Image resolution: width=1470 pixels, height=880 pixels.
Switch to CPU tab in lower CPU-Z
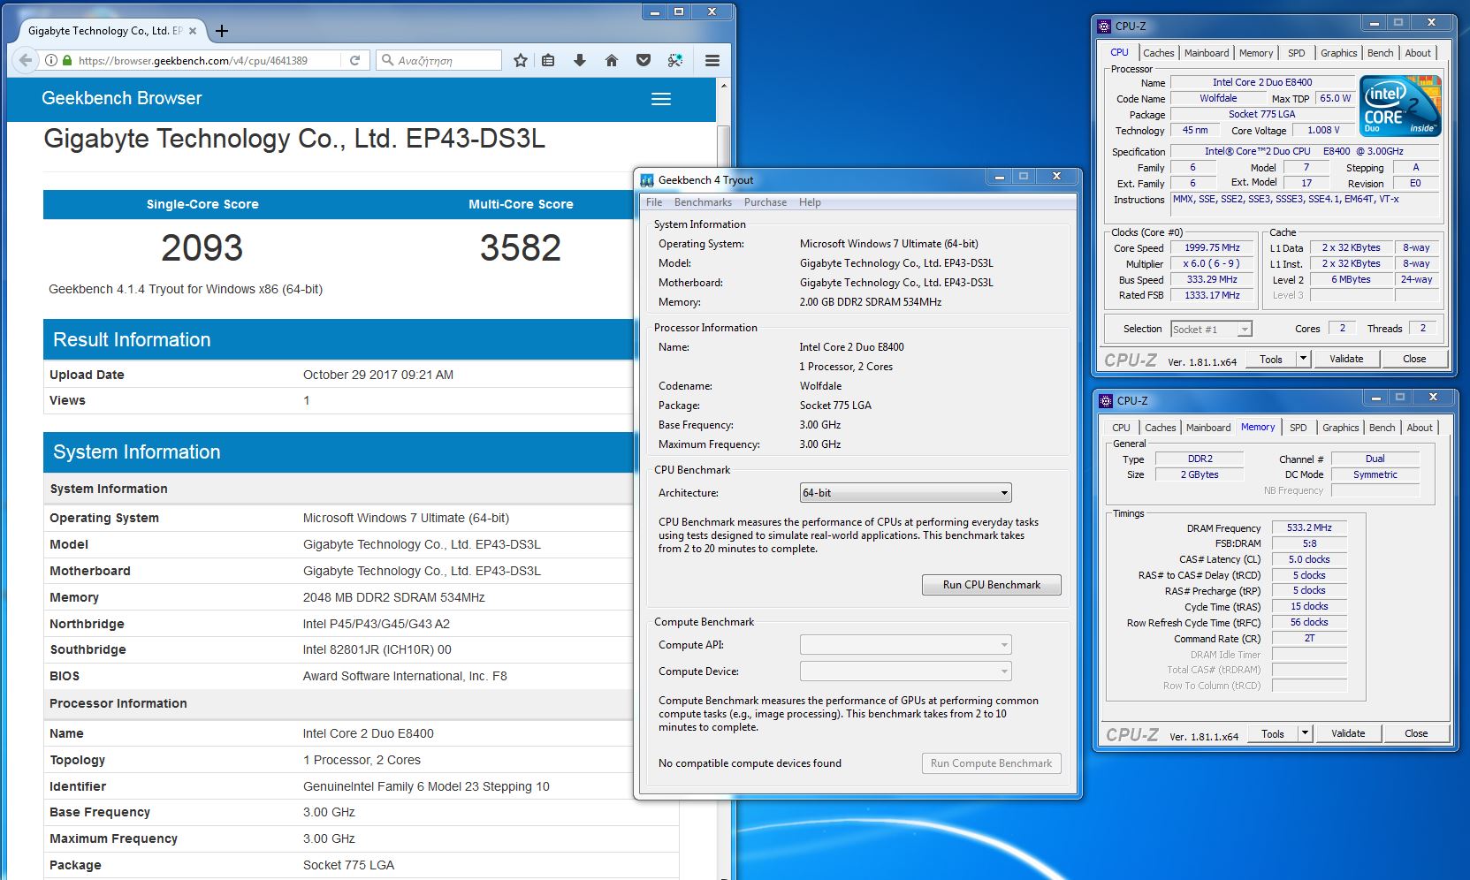click(x=1121, y=428)
